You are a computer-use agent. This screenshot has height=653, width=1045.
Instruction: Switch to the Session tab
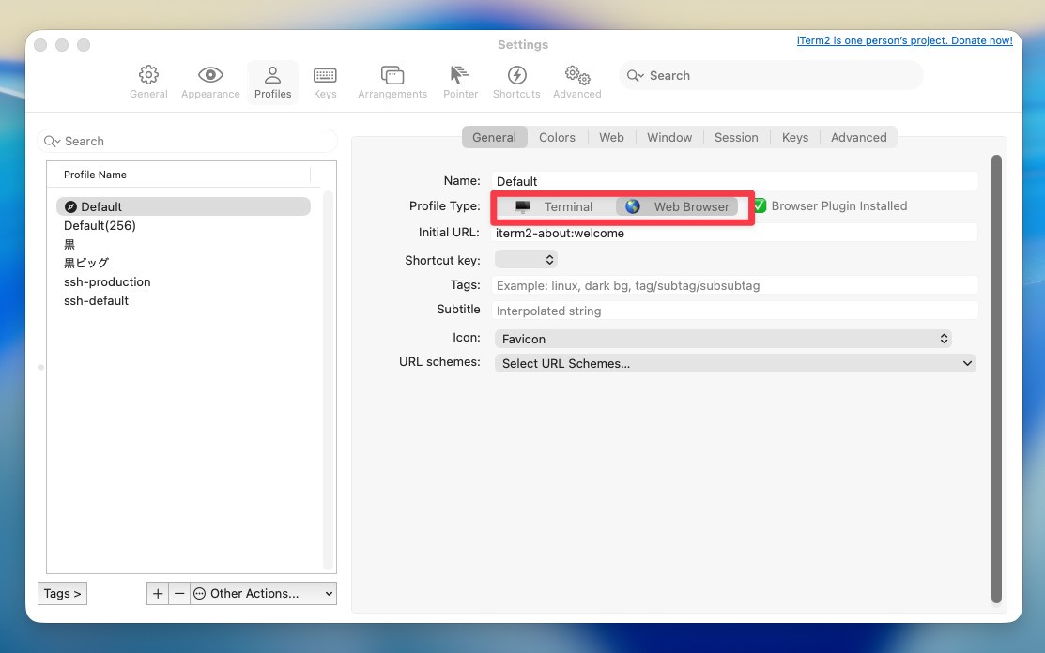tap(736, 137)
